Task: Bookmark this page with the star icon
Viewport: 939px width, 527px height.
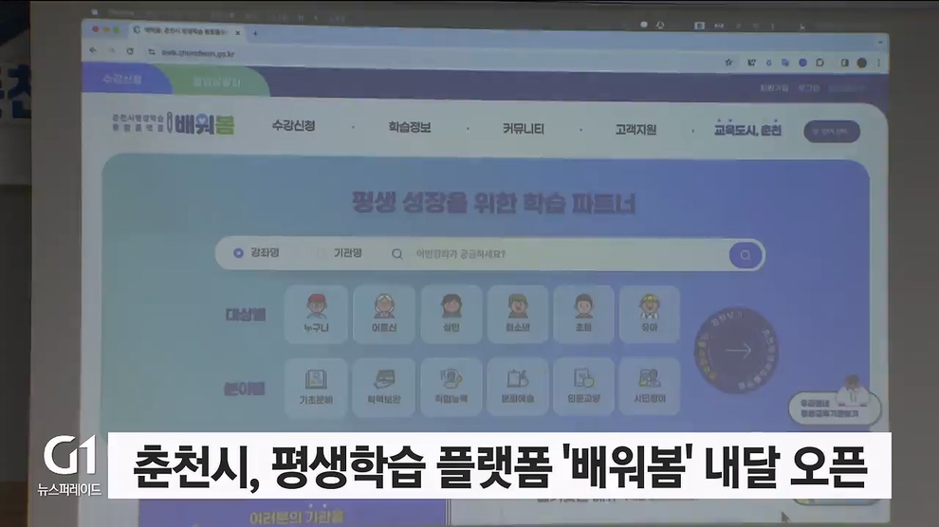Action: (728, 63)
